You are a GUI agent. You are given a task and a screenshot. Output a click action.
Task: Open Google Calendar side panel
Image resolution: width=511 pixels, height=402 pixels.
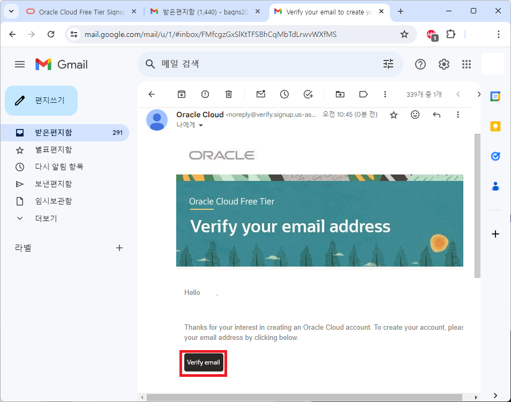point(495,96)
